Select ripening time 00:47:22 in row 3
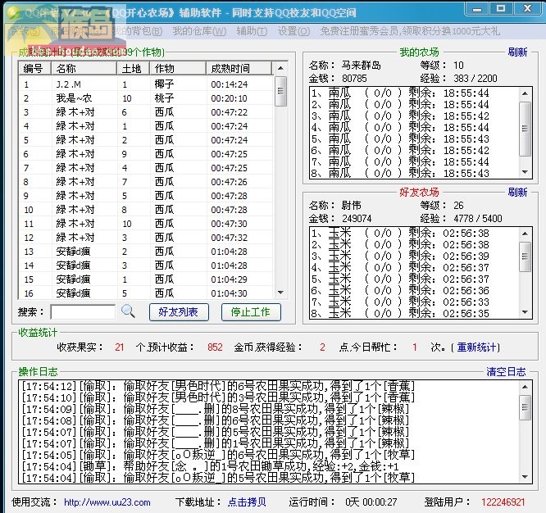 (229, 112)
